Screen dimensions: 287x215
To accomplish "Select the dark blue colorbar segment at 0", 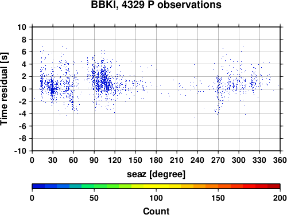I will (x=38, y=186).
